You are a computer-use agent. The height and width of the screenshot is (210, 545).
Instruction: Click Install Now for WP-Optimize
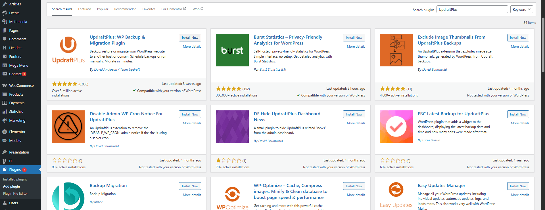point(354,186)
